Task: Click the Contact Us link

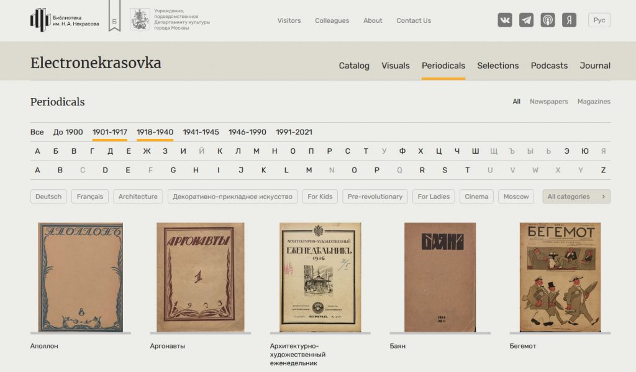Action: coord(414,20)
